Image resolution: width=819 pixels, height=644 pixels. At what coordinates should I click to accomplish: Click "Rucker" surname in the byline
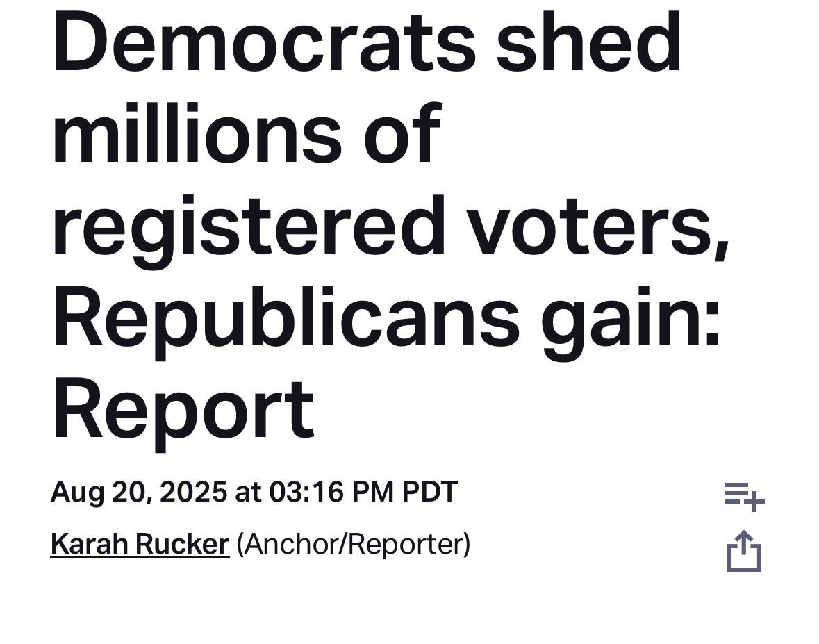coord(182,544)
